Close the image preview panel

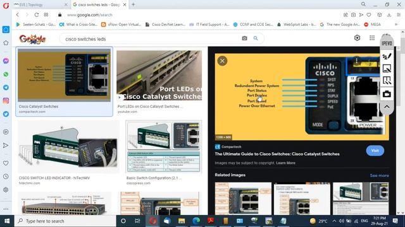point(222,61)
